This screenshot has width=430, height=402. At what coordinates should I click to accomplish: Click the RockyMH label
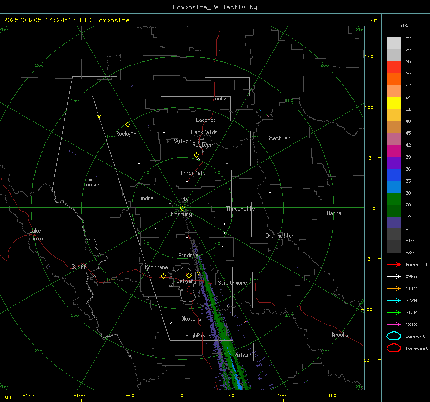click(x=126, y=134)
